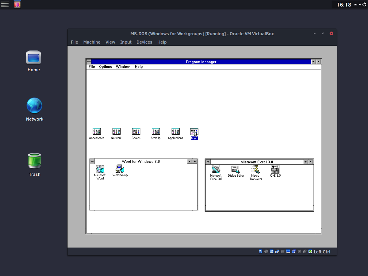Click the Left Ctrl host key label
The image size is (368, 276).
[x=322, y=252]
